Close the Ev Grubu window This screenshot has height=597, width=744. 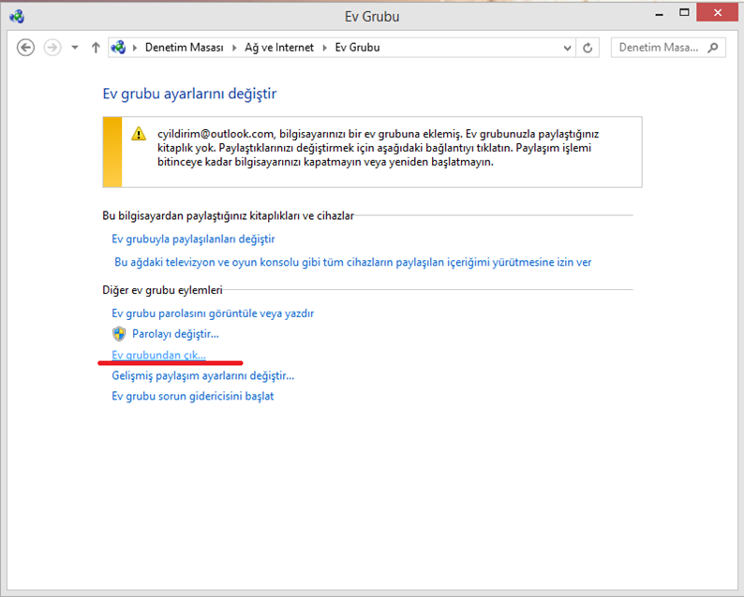click(718, 13)
